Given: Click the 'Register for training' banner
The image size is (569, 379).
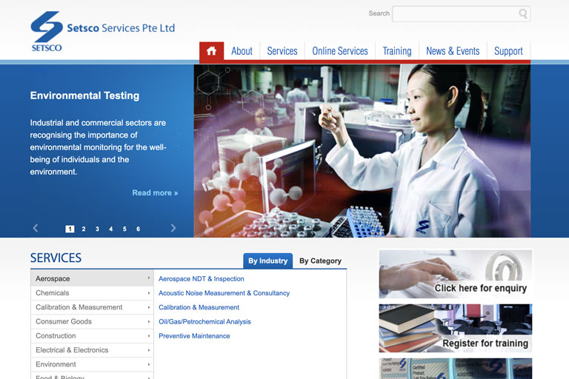Looking at the screenshot, I should click(x=456, y=328).
